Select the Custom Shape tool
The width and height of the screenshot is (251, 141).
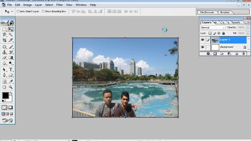[x=11, y=75]
